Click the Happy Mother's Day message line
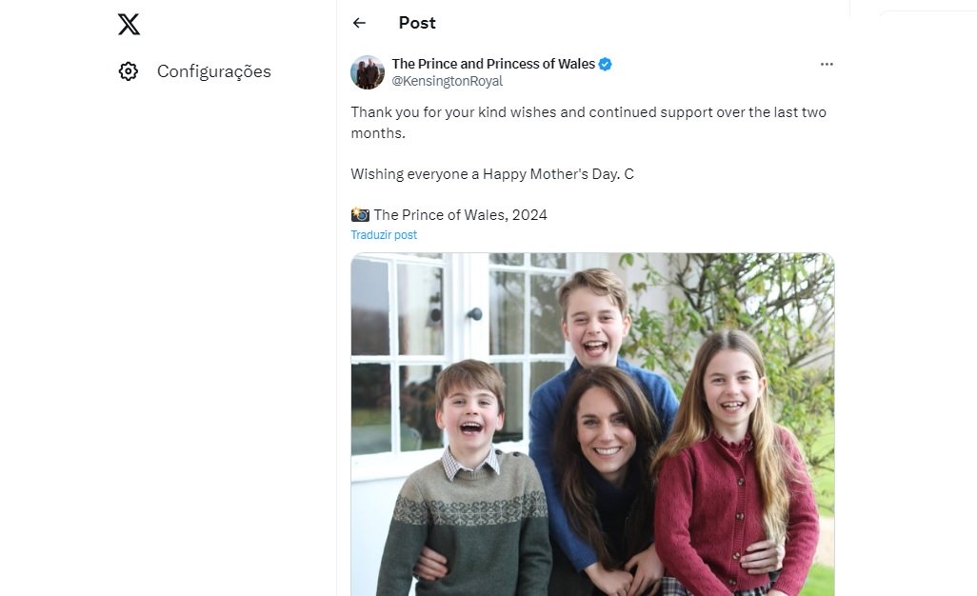This screenshot has width=977, height=596. pos(492,174)
